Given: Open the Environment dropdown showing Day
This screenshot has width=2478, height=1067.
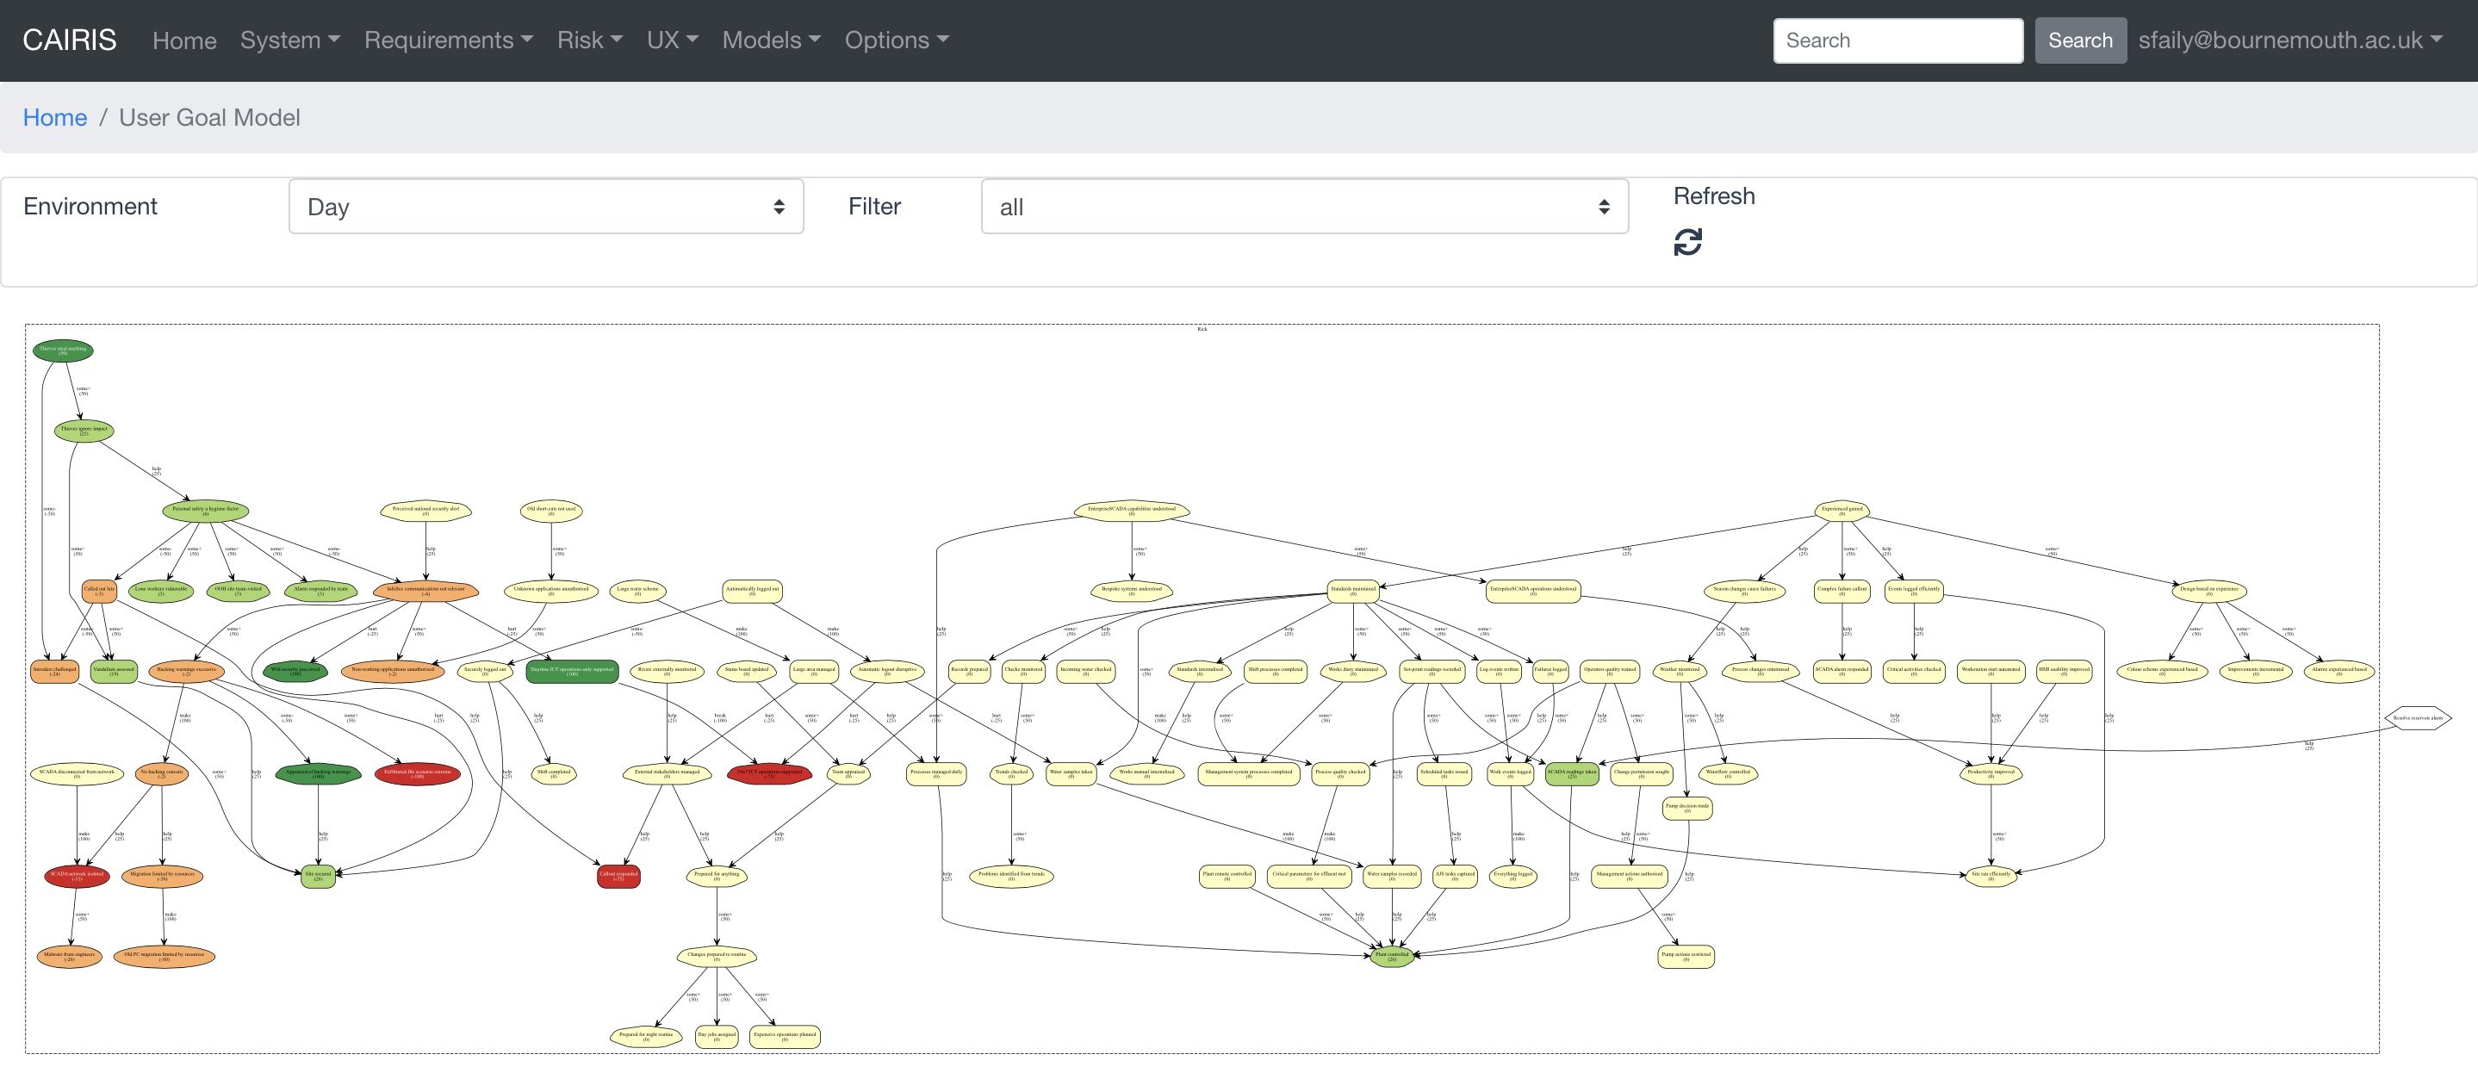Looking at the screenshot, I should [x=545, y=206].
